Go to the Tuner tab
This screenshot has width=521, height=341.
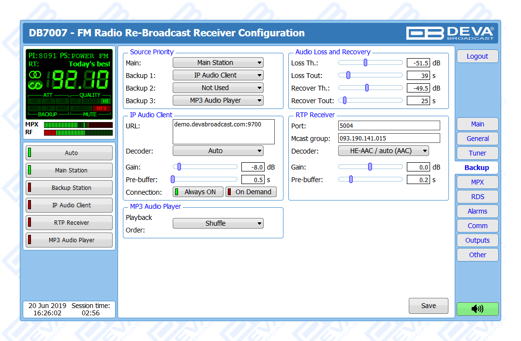pyautogui.click(x=477, y=153)
